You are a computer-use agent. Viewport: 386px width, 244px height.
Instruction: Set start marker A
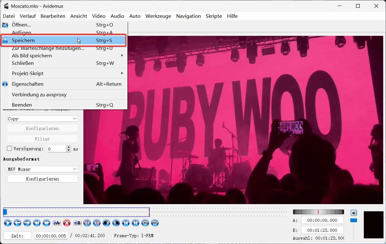pos(57,223)
